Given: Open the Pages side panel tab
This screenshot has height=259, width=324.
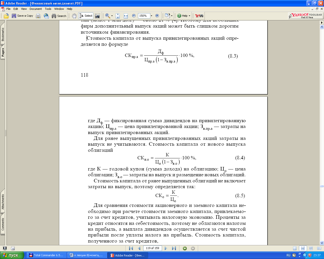Looking at the screenshot, I should click(3, 52).
